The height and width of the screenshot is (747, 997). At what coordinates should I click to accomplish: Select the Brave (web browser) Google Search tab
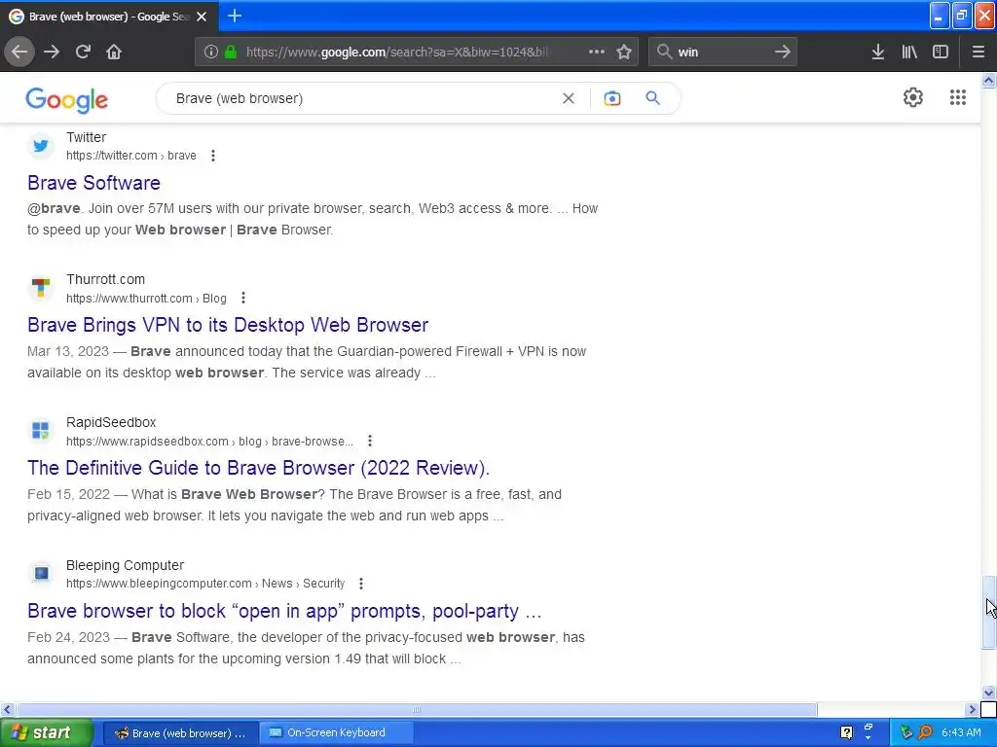coord(109,17)
